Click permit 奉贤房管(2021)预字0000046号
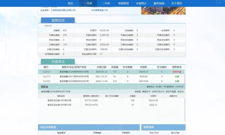 74,76
